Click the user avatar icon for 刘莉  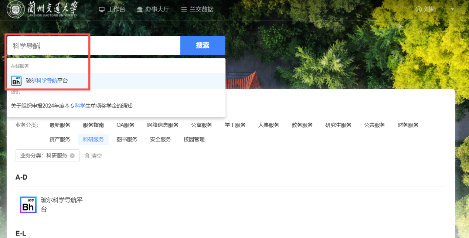[x=418, y=10]
